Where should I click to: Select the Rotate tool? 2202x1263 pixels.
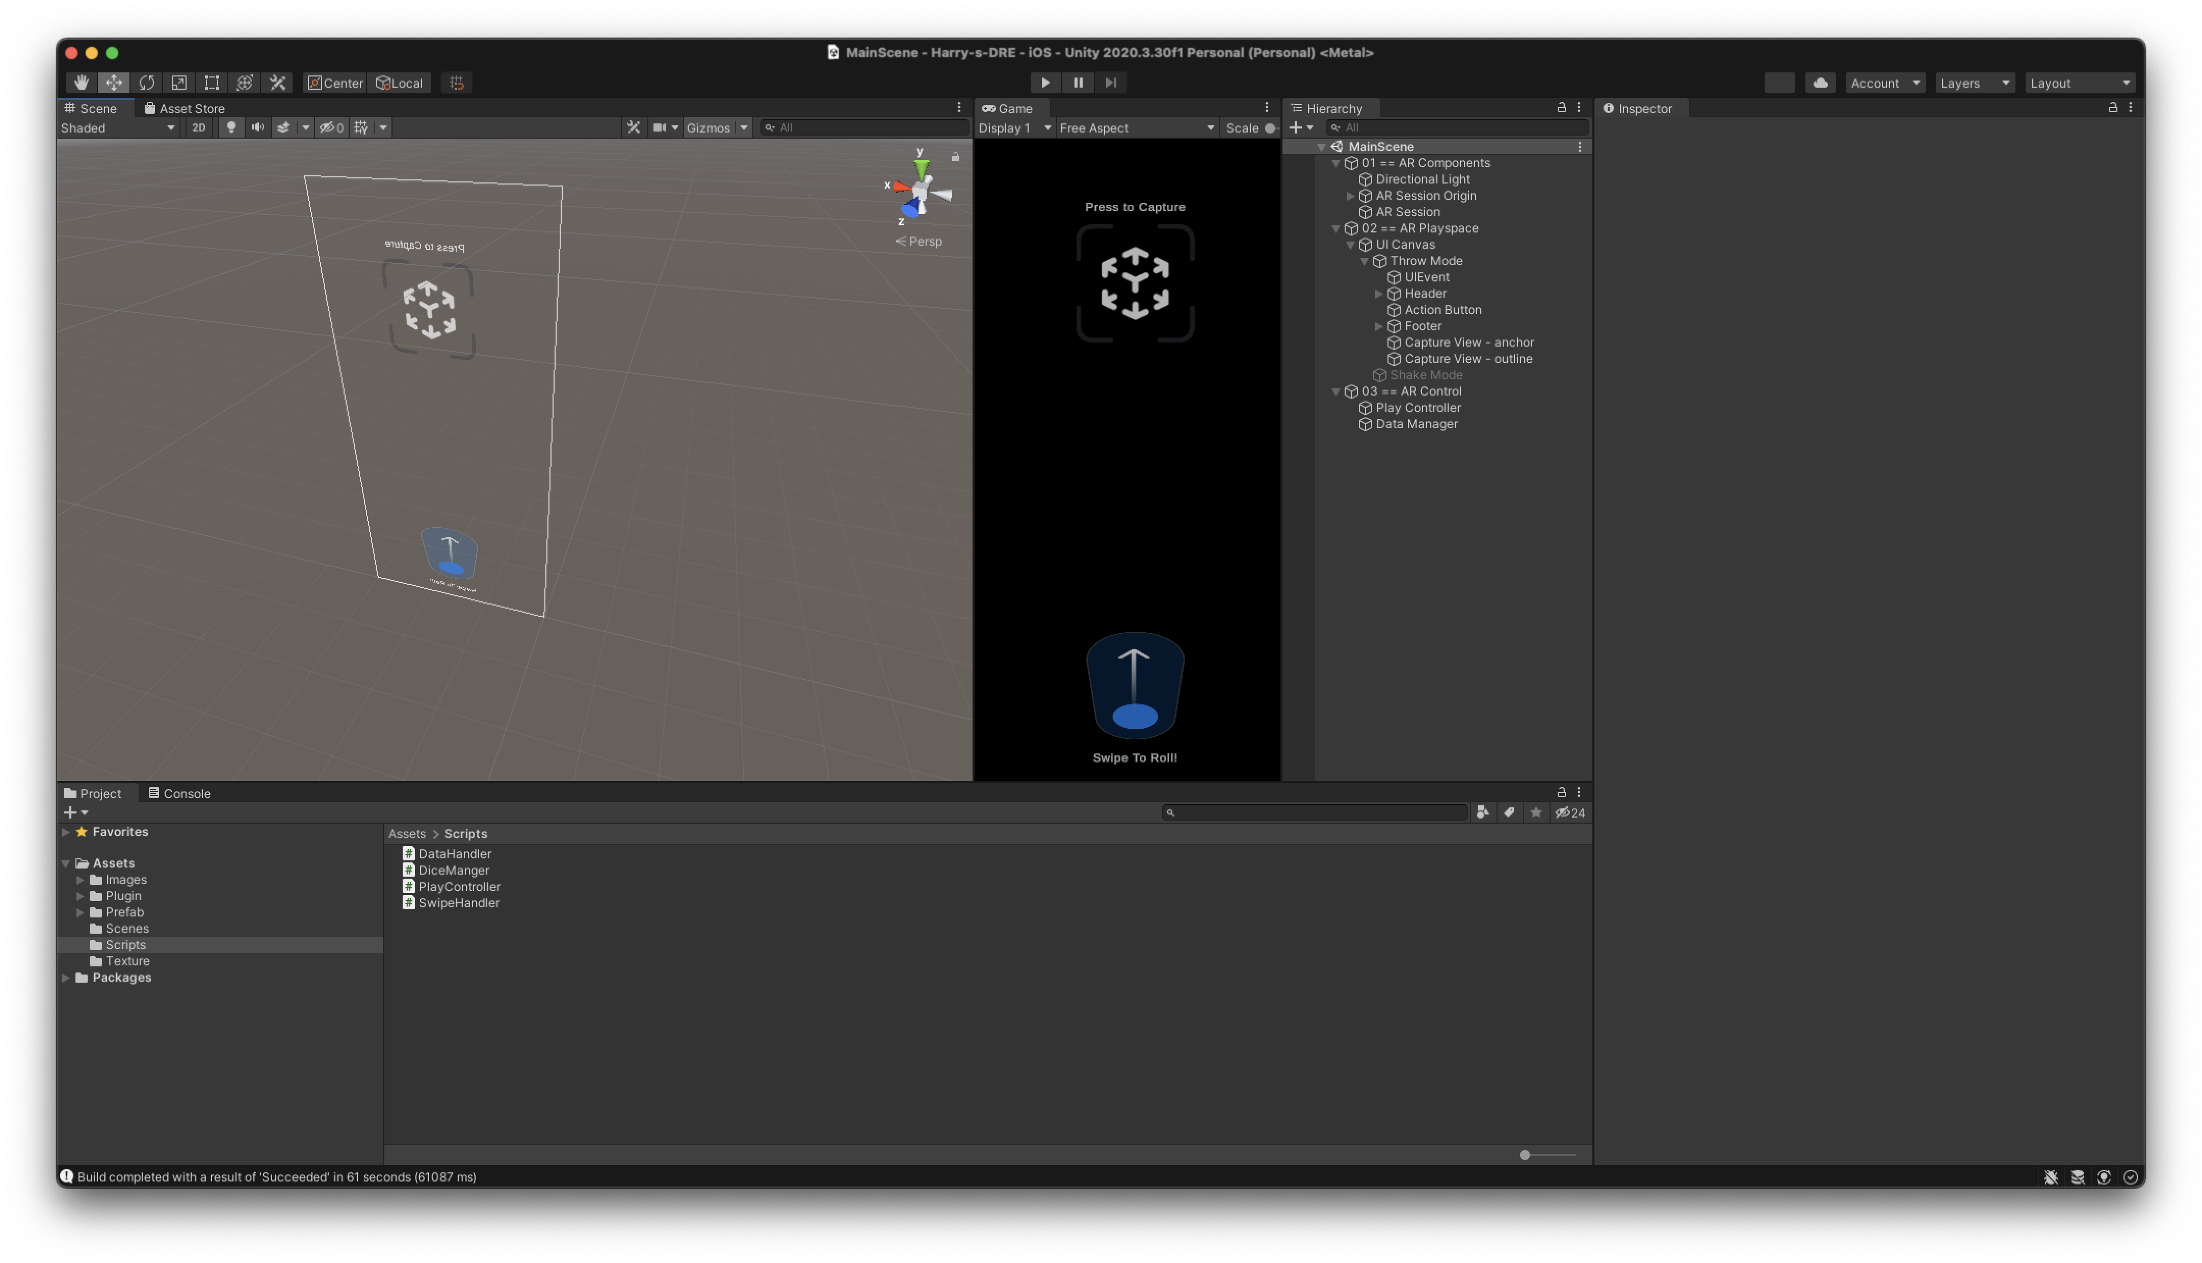[147, 83]
